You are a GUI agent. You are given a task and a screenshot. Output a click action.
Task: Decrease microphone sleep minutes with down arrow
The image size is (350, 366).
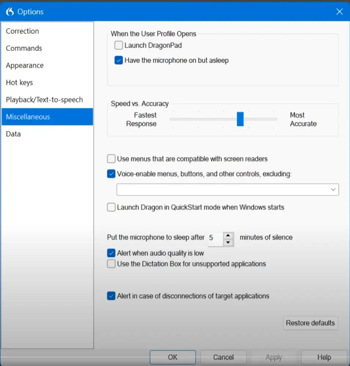click(228, 243)
